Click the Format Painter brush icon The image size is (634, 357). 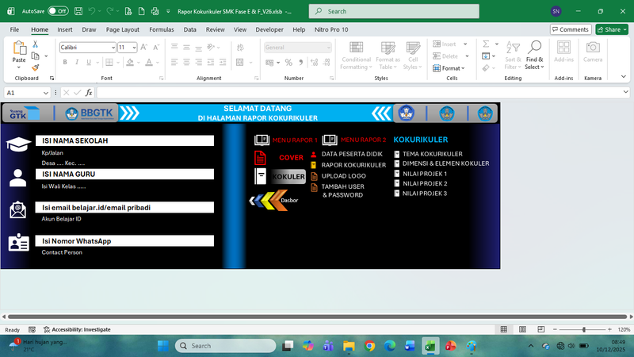pyautogui.click(x=36, y=67)
